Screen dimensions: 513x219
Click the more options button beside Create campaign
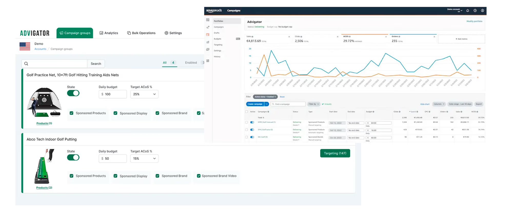(267, 104)
